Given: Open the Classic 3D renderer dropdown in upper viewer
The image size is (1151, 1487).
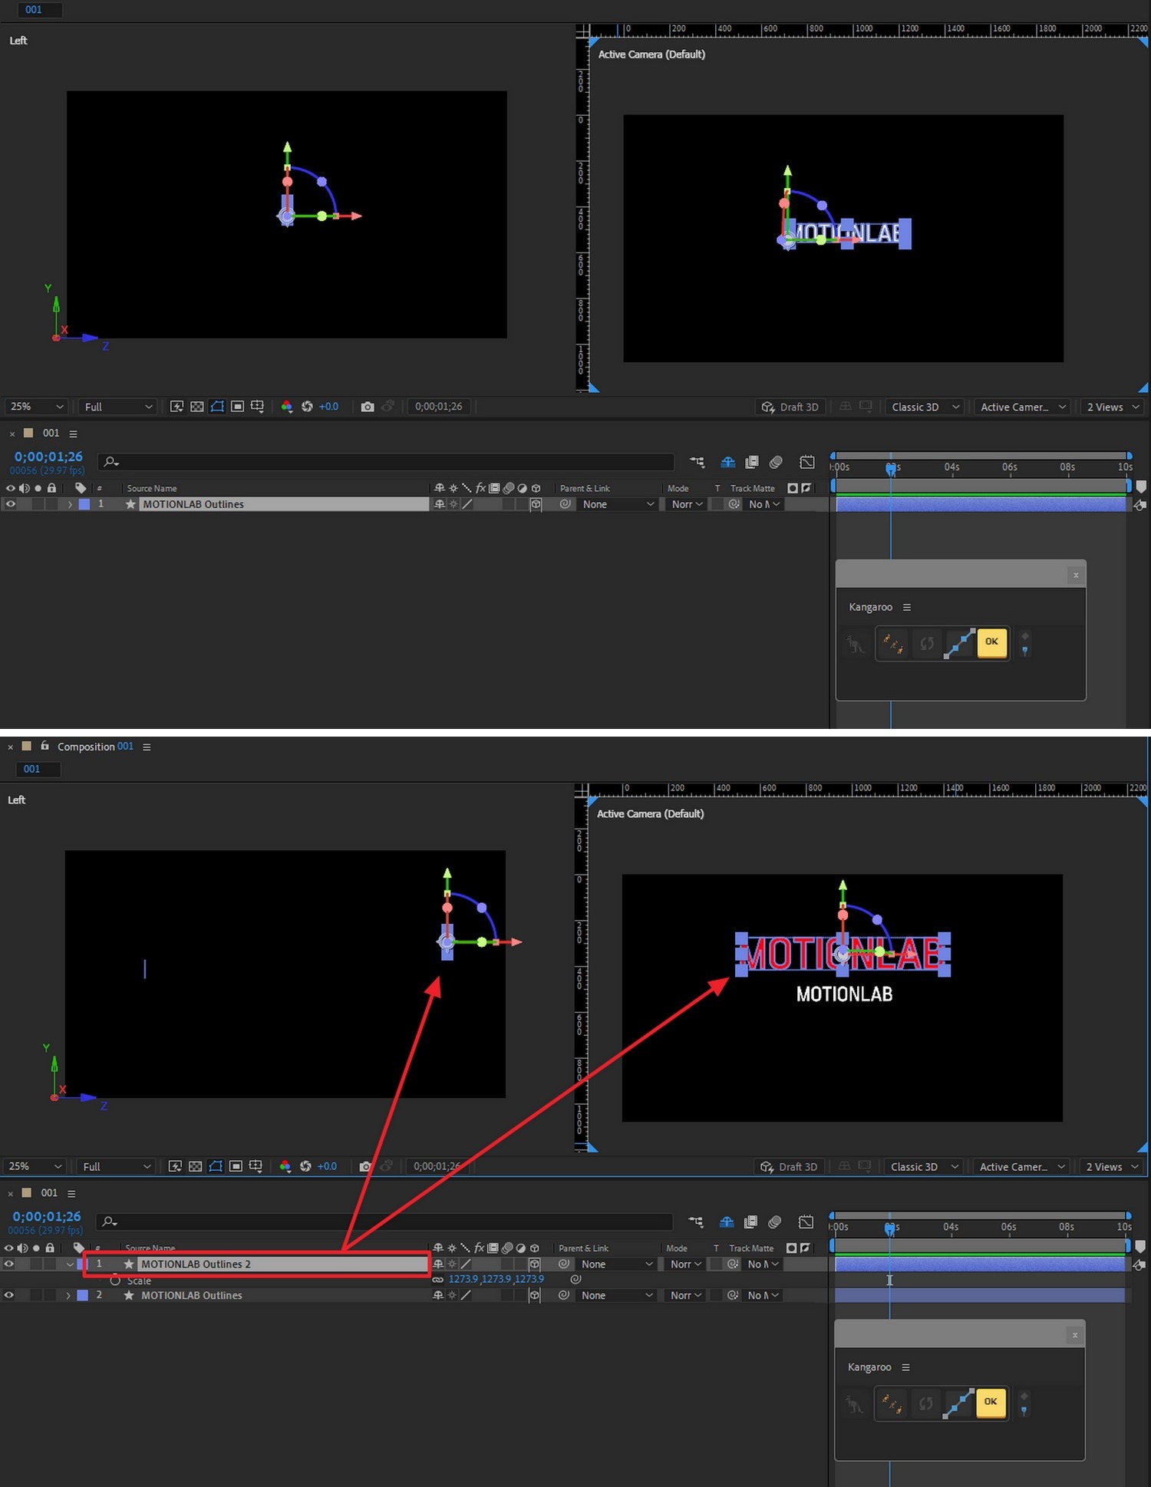Looking at the screenshot, I should coord(925,407).
